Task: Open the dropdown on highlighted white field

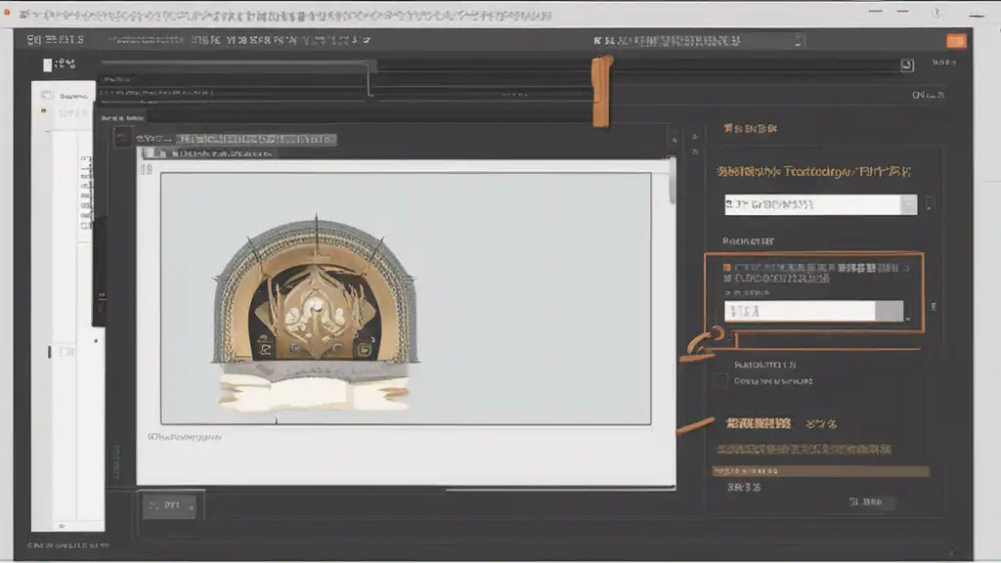Action: 889,311
